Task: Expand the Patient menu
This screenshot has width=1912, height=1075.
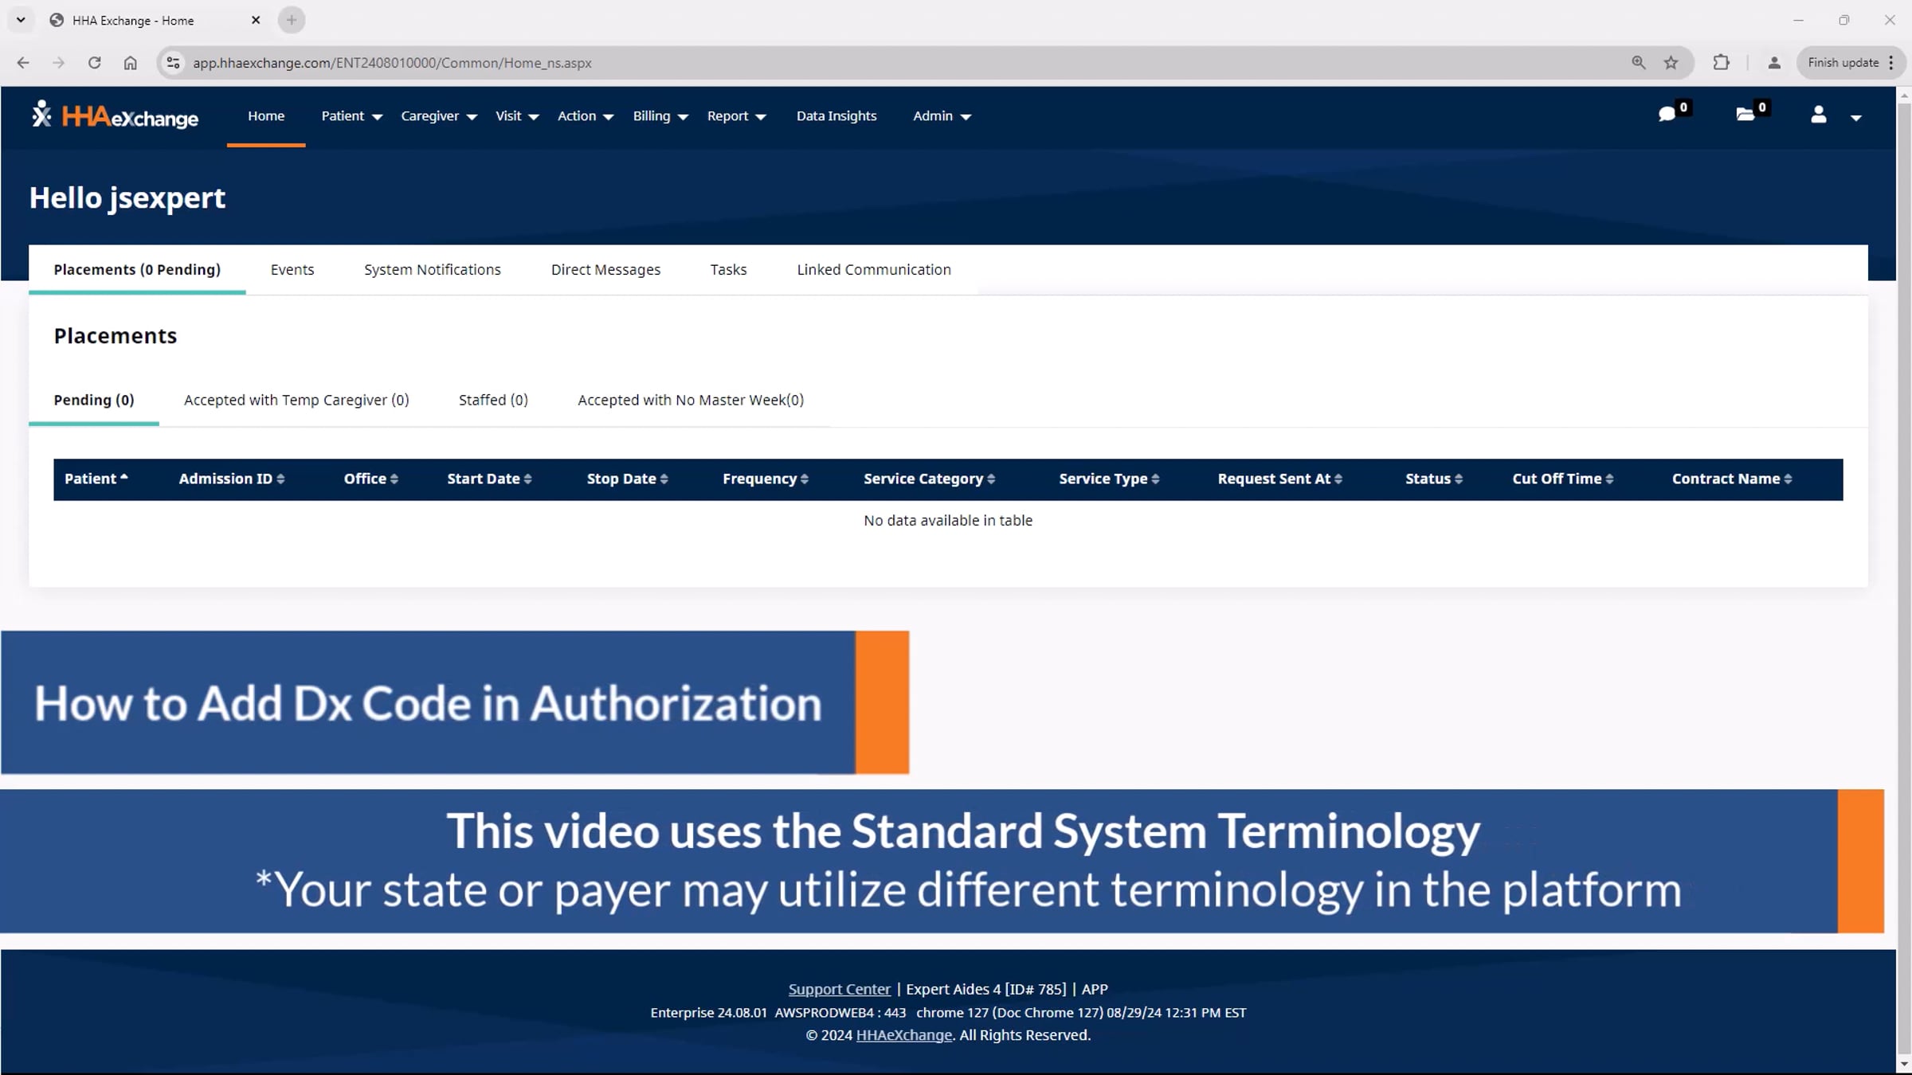Action: pyautogui.click(x=351, y=116)
